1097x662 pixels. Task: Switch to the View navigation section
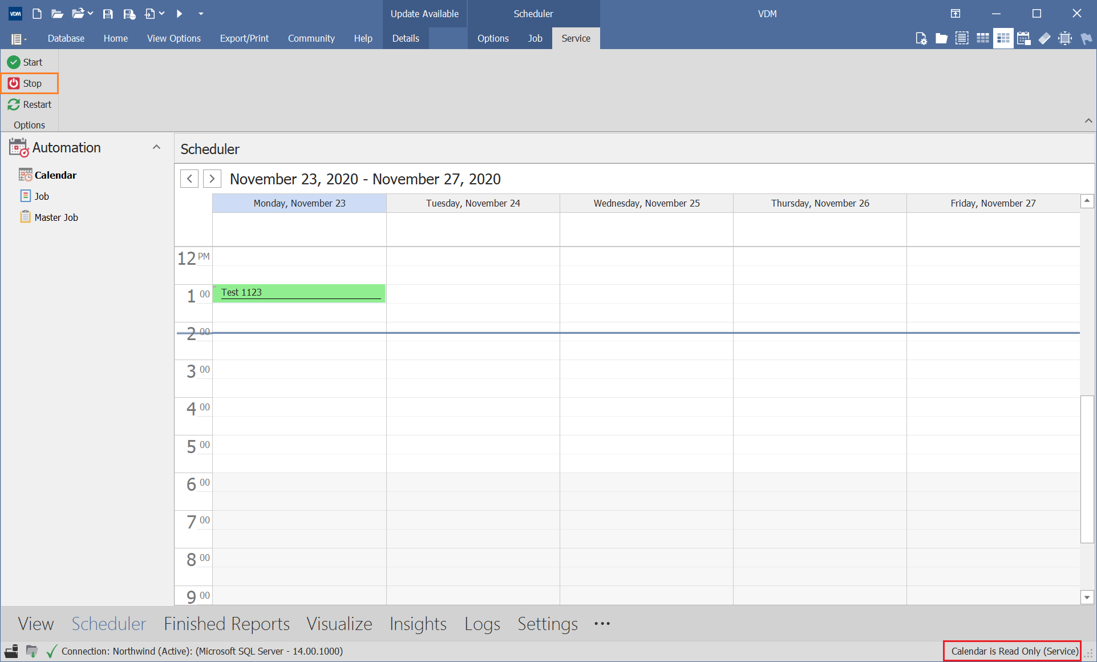coord(36,624)
